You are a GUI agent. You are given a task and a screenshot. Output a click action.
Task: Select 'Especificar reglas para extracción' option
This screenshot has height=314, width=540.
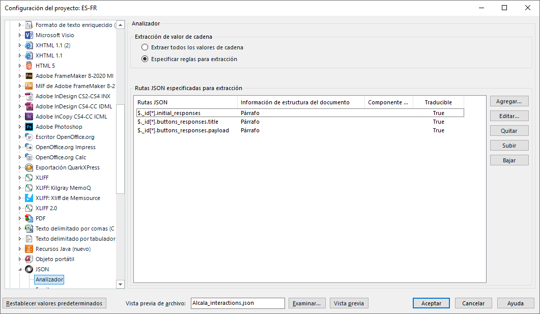click(x=145, y=59)
